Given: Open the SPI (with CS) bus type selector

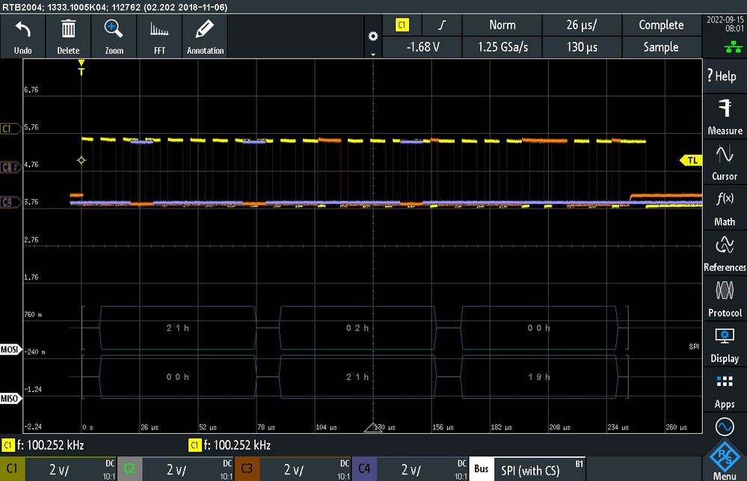Looking at the screenshot, I should coord(540,470).
